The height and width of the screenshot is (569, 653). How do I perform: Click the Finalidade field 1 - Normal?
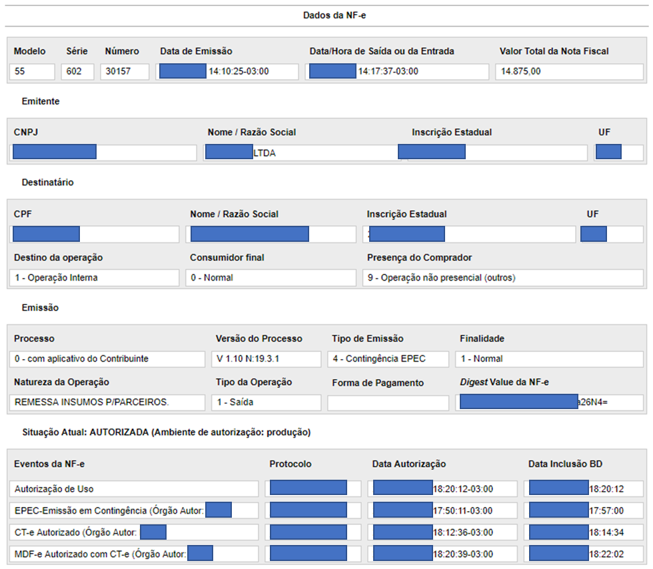[549, 358]
